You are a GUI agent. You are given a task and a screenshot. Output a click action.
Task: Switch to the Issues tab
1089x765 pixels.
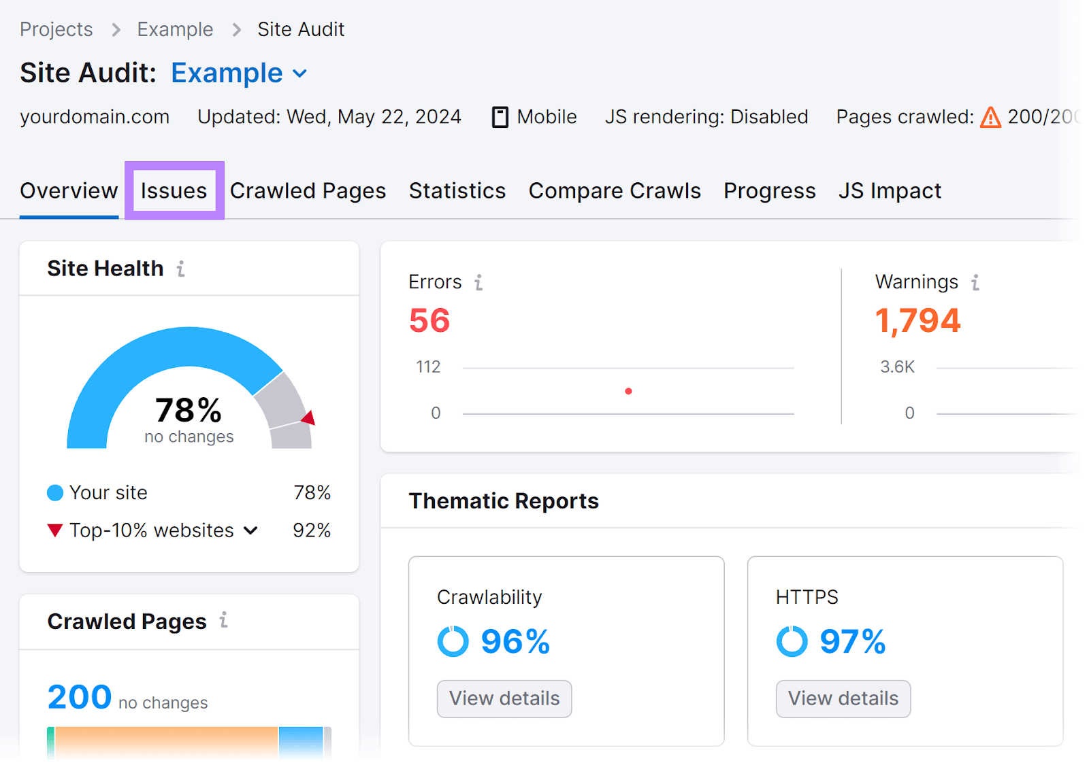pos(174,191)
